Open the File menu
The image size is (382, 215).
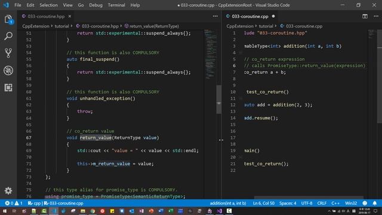point(18,5)
